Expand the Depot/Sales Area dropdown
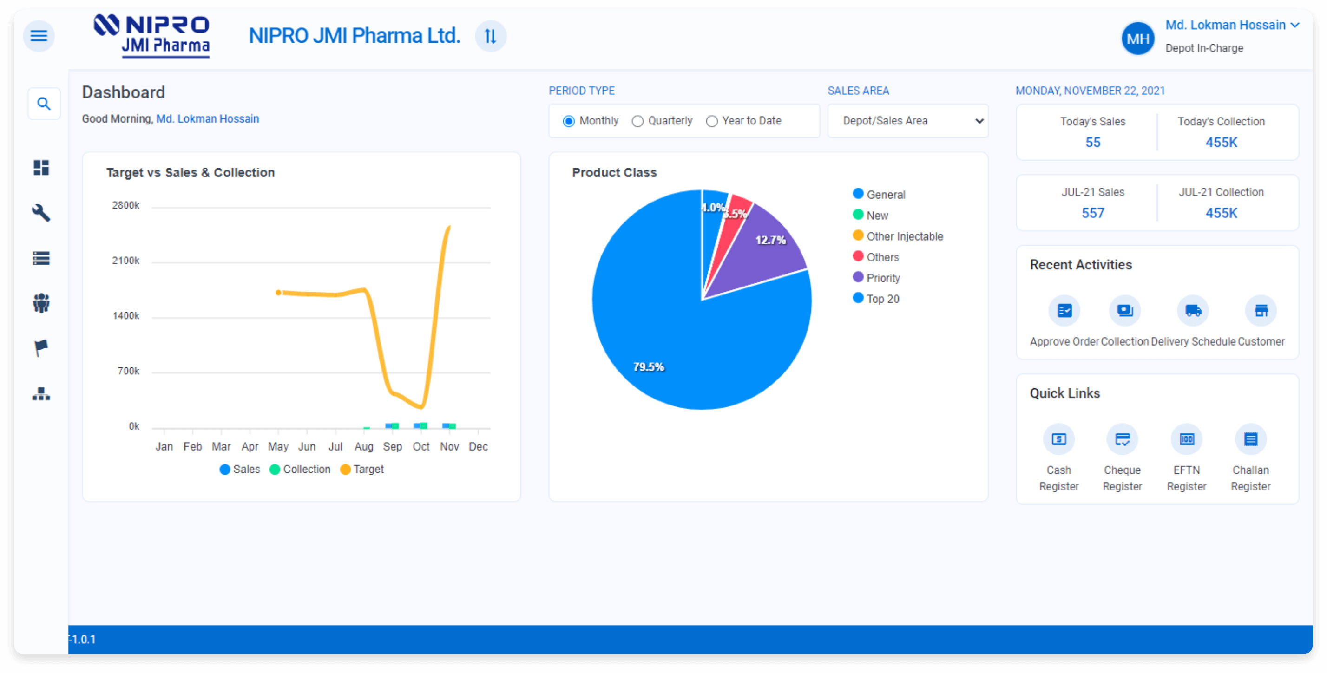This screenshot has height=673, width=1327. pyautogui.click(x=908, y=121)
